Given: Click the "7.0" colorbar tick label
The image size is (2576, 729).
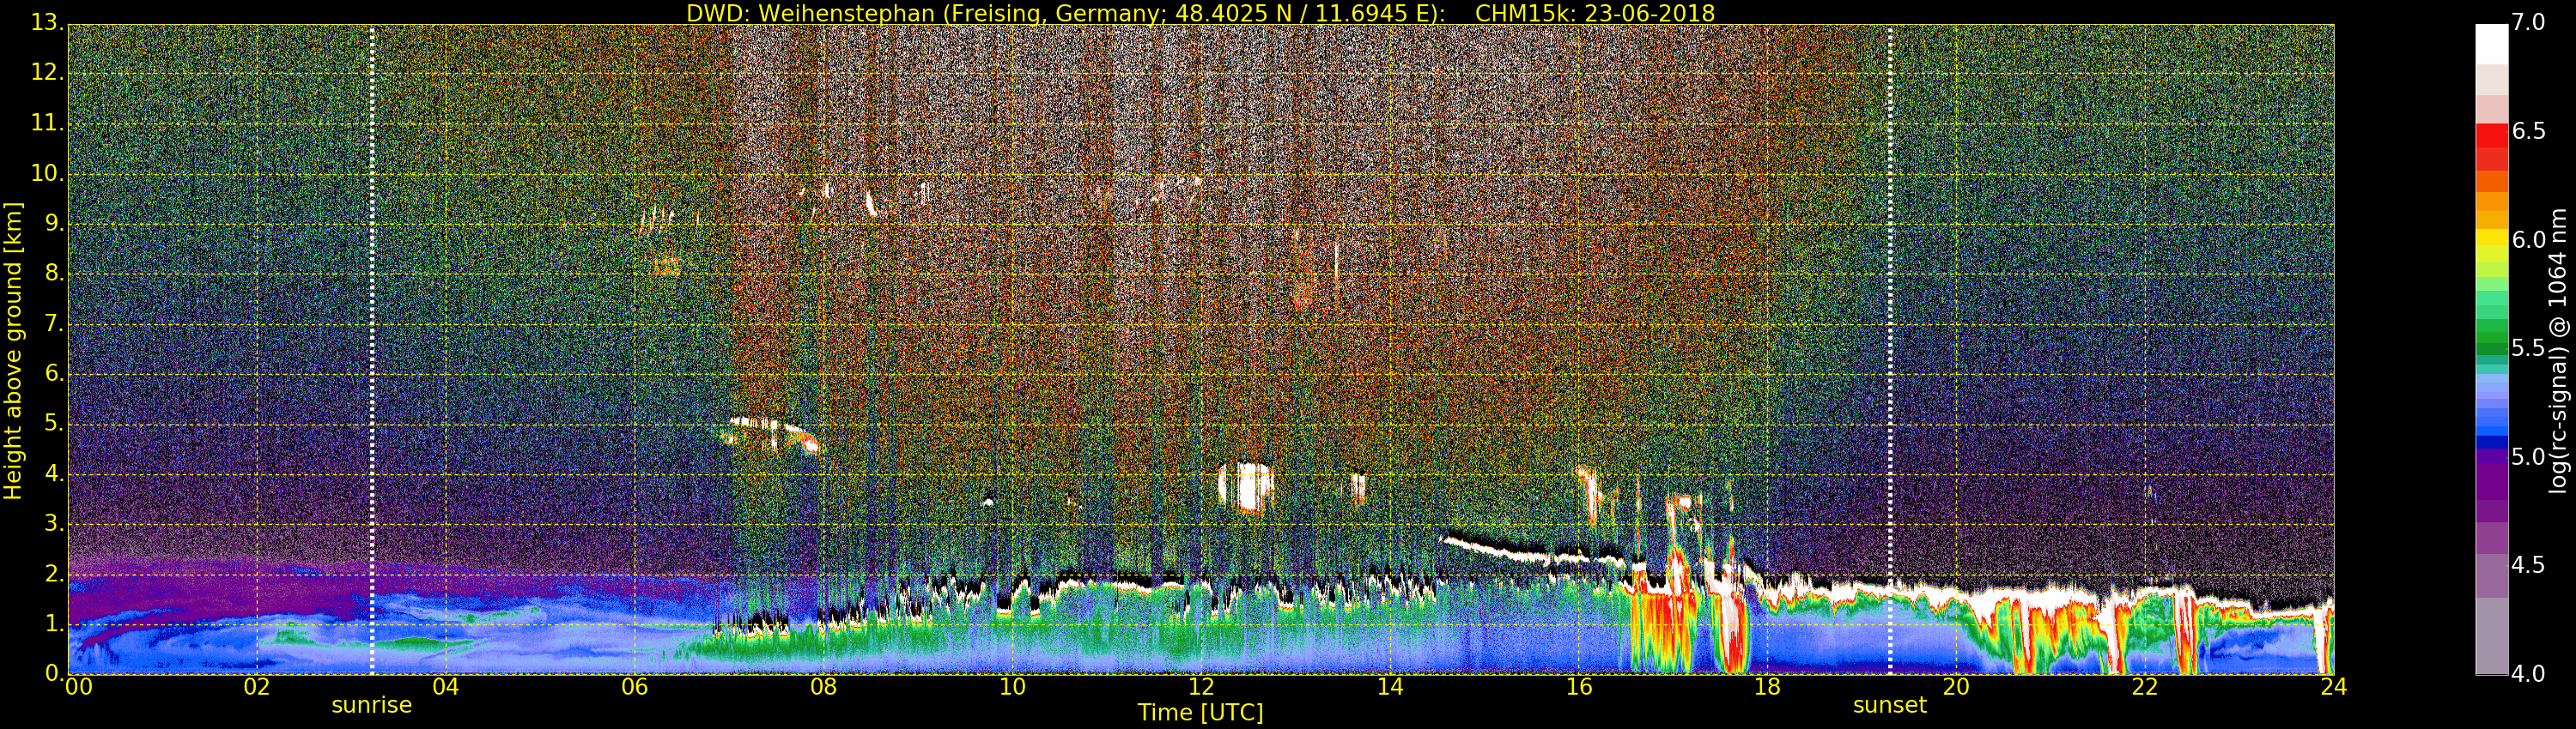Looking at the screenshot, I should click(x=2528, y=22).
